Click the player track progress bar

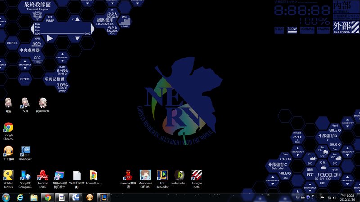point(62,33)
